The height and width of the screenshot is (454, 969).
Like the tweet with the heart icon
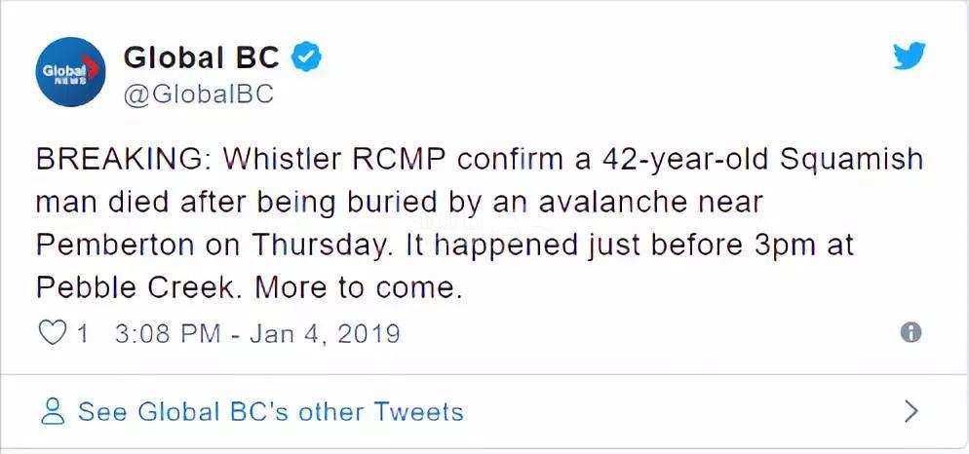tap(51, 333)
